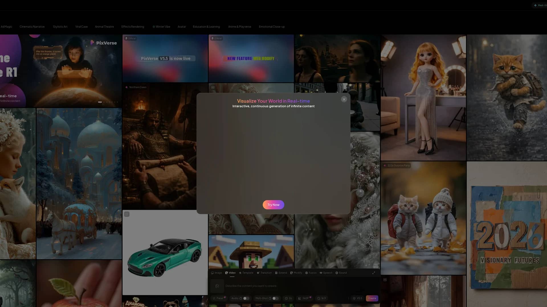Click the corner icon on blue palace thumbnail
Screen dimensions: 547x307
tap(41, 112)
